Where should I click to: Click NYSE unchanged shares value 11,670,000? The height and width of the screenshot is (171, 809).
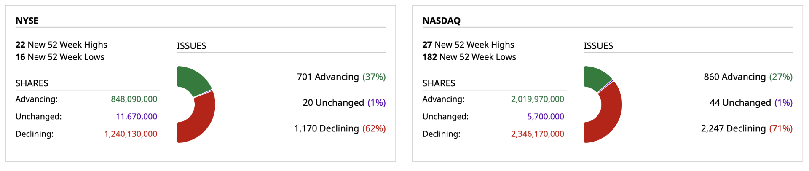(x=137, y=116)
